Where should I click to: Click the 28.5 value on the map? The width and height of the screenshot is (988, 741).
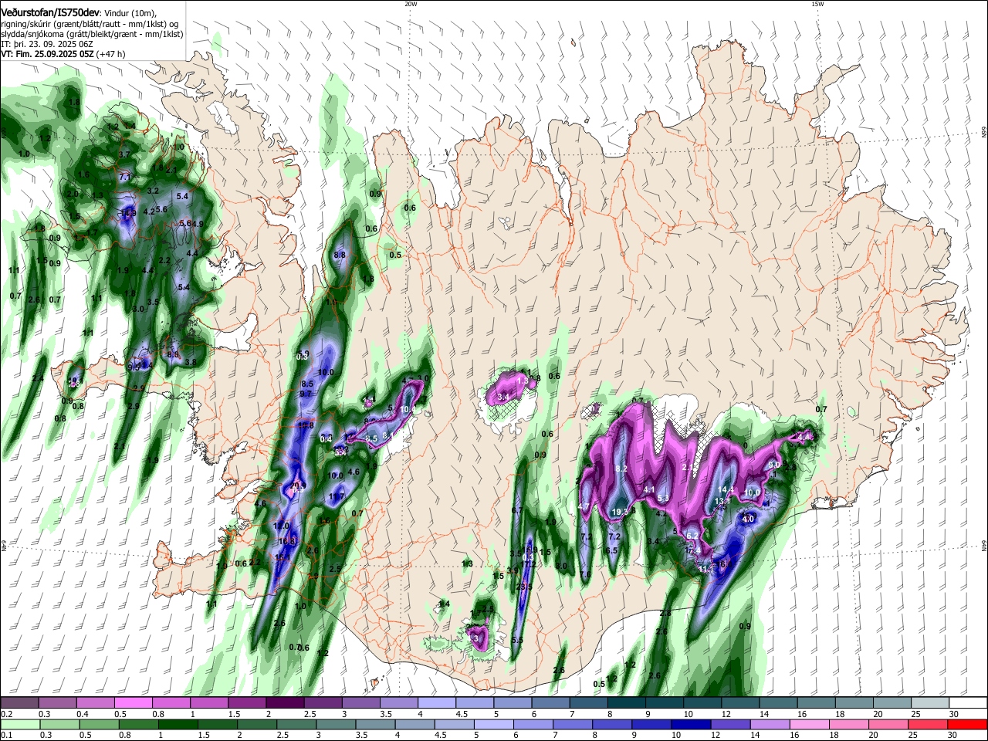(x=524, y=587)
